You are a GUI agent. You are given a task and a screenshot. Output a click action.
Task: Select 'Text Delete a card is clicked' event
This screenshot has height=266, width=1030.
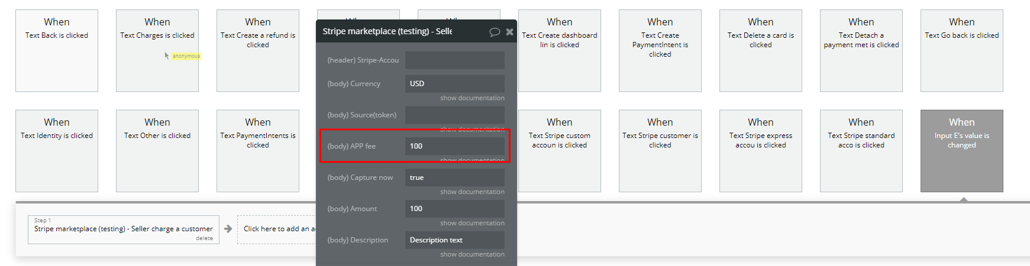[x=761, y=51]
